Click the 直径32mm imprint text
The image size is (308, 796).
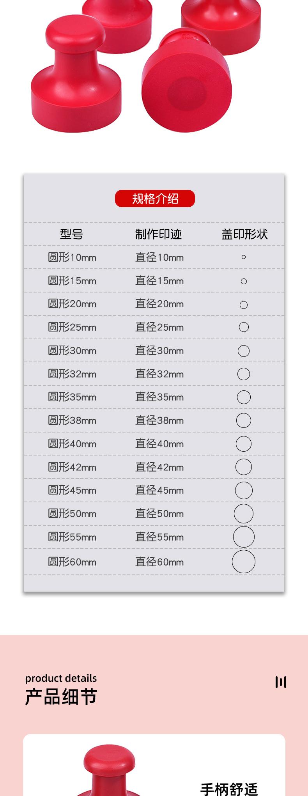(x=159, y=374)
